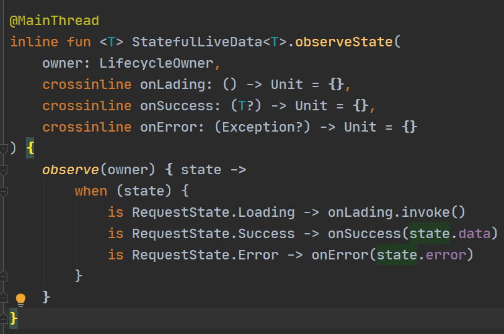The height and width of the screenshot is (334, 504).
Task: Click onLading in the parameter declaration
Action: point(172,85)
